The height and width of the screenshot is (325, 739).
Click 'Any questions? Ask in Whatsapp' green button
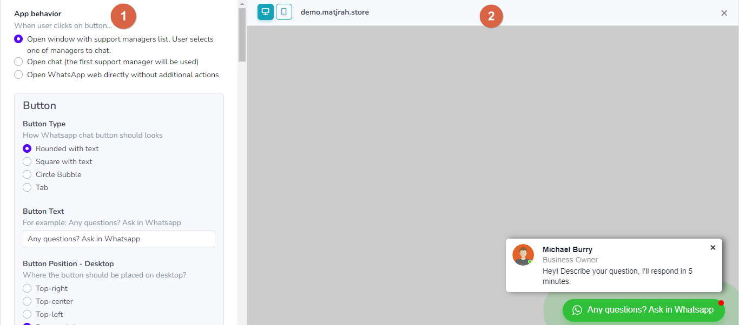tap(643, 310)
